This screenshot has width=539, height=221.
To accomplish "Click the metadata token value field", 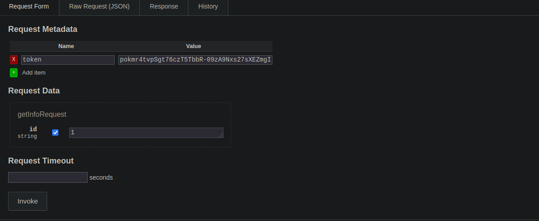I will pyautogui.click(x=195, y=60).
